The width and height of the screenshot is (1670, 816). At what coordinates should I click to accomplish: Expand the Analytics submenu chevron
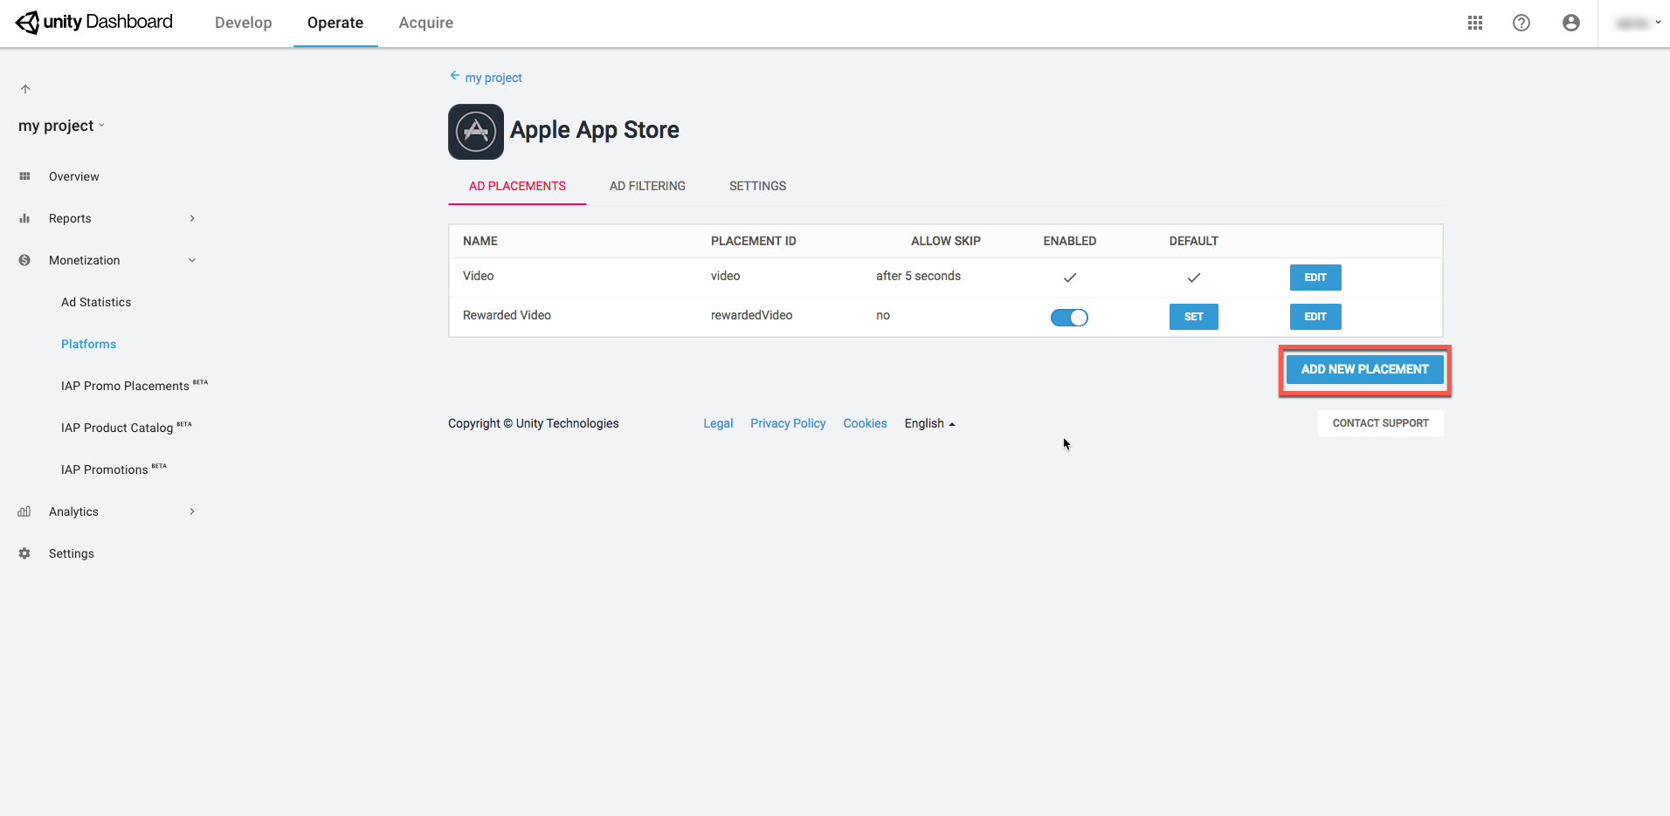192,511
